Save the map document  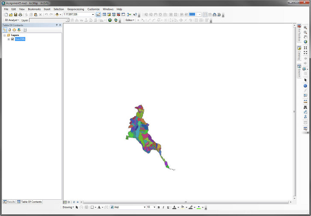(15, 15)
